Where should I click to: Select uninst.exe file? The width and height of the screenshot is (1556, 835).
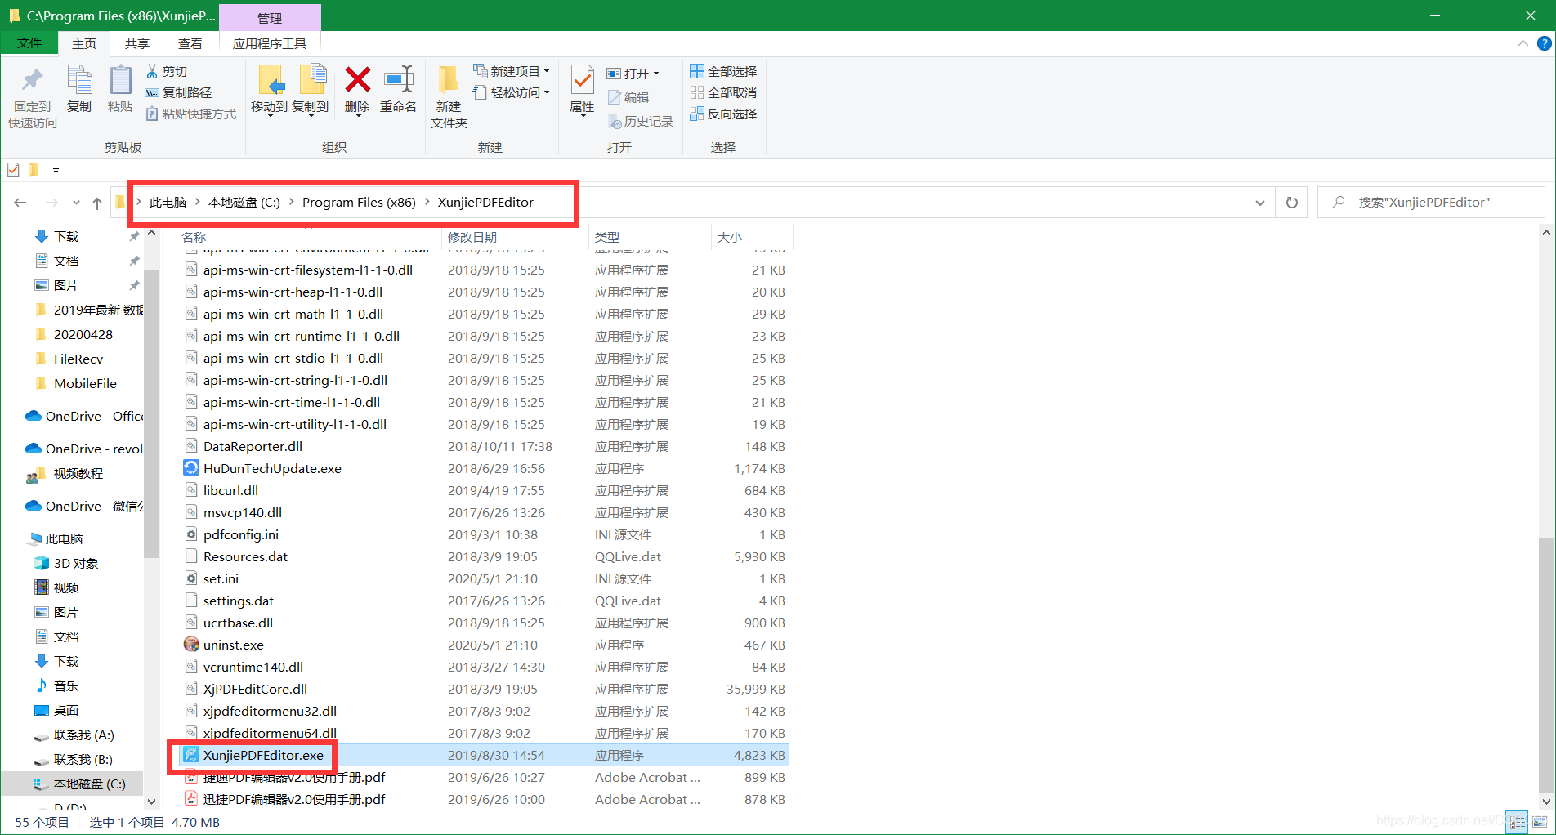234,645
